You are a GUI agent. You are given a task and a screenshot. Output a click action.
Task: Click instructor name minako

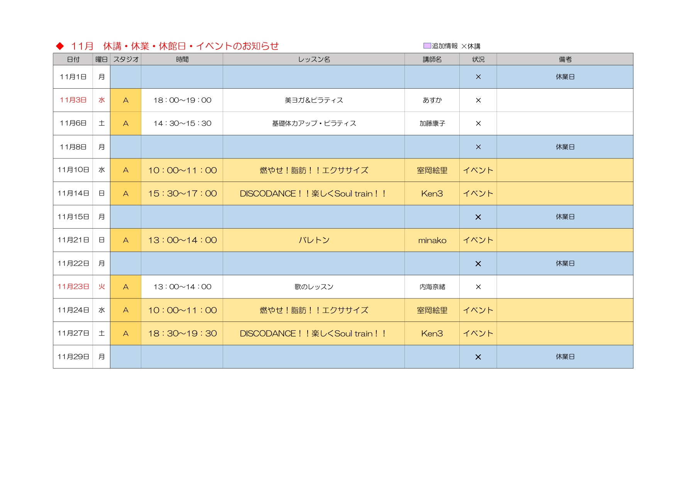432,241
